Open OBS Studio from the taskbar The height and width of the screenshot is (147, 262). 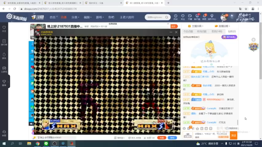[x=54, y=143]
